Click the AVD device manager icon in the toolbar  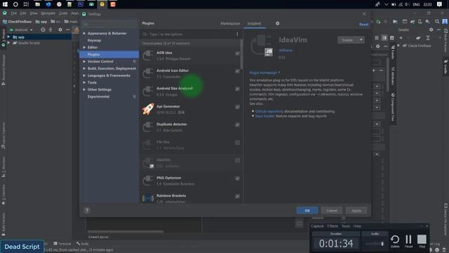point(420,22)
